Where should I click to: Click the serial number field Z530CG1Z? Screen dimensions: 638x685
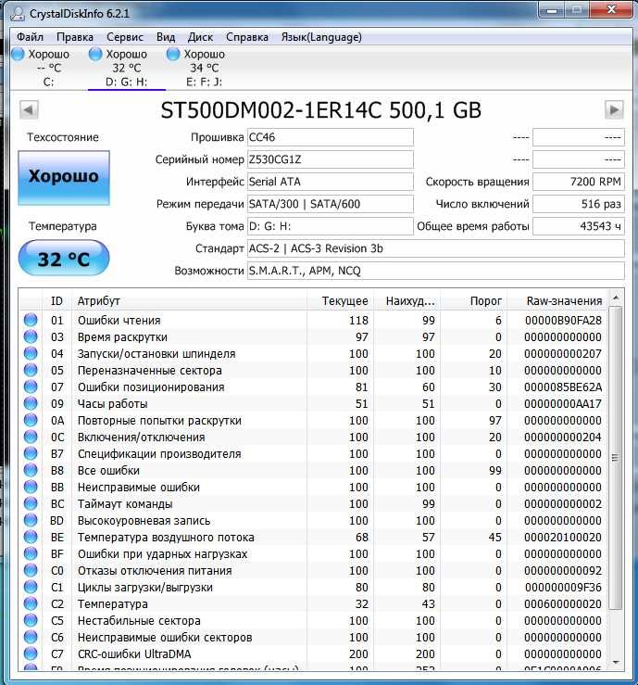pos(331,159)
